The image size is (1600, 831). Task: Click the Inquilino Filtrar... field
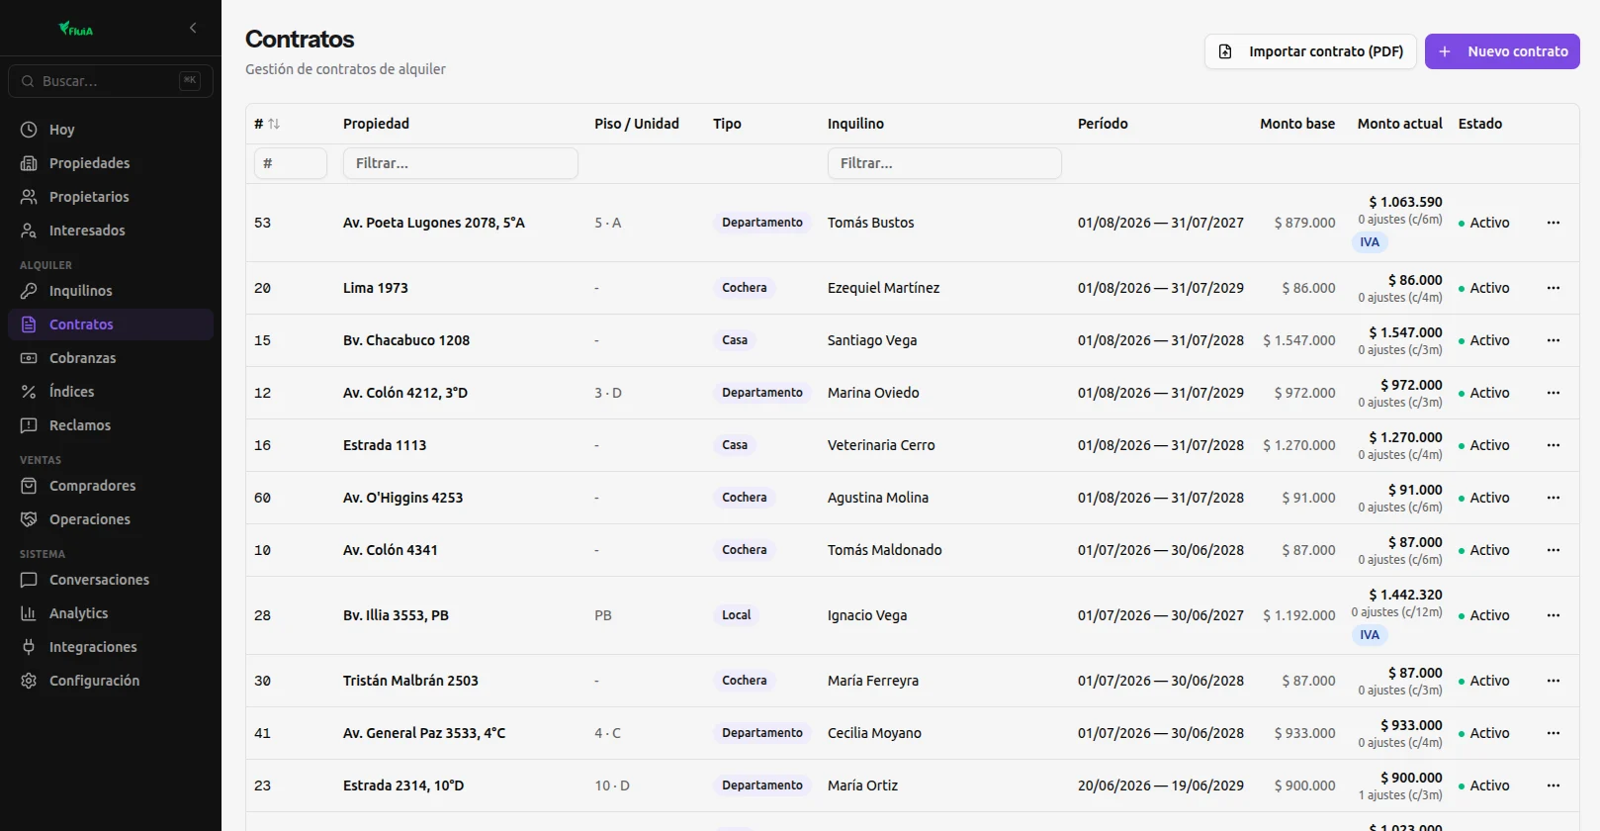click(x=944, y=163)
